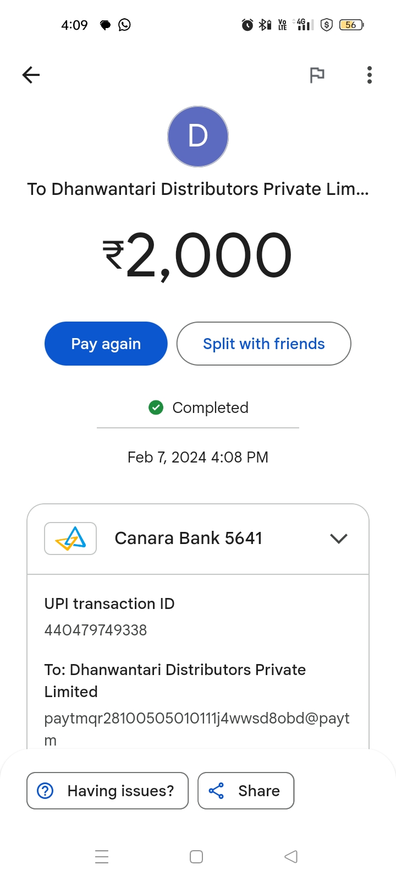Open recent apps from the navigation bar menu icon

click(102, 857)
